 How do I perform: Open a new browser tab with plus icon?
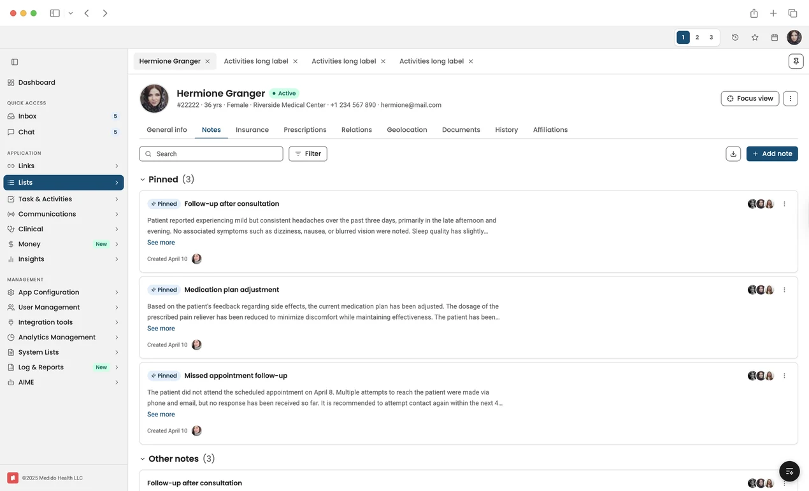click(x=773, y=13)
